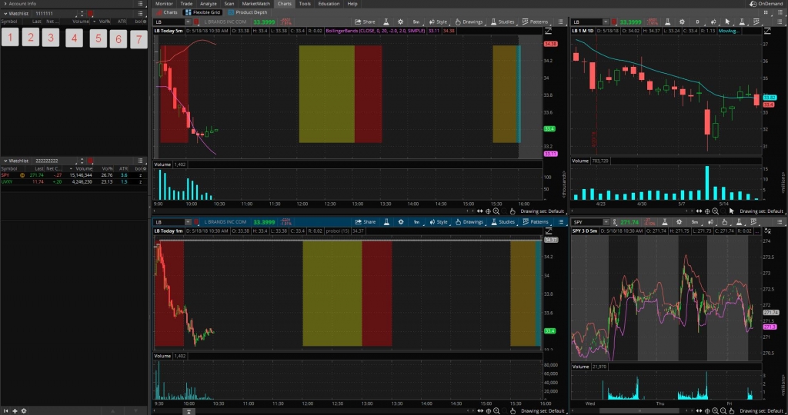Open candlestick style icon on LB daily chart
788x415 pixels.
[x=713, y=22]
